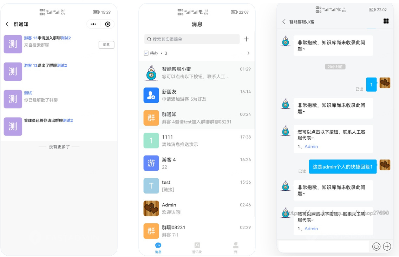This screenshot has width=399, height=257.
Task: Open the attachment plus icon in chat
Action: click(387, 246)
